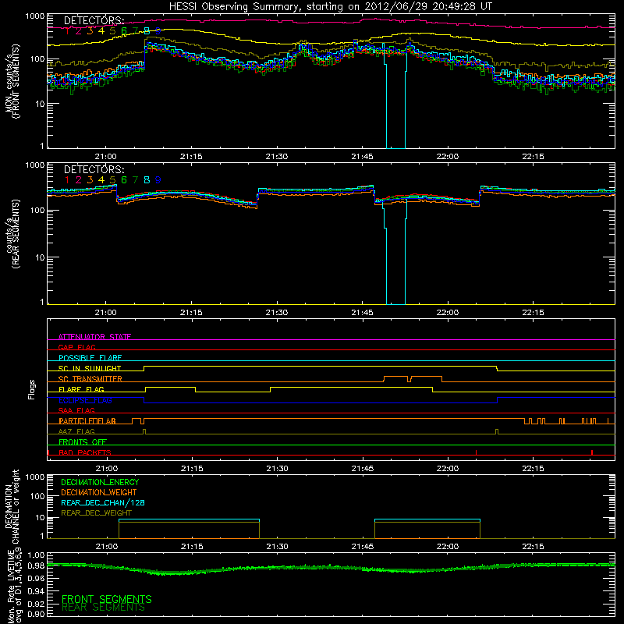Viewport: 624px width, 624px height.
Task: Select detector 1 in rear segments legend
Action: point(67,180)
